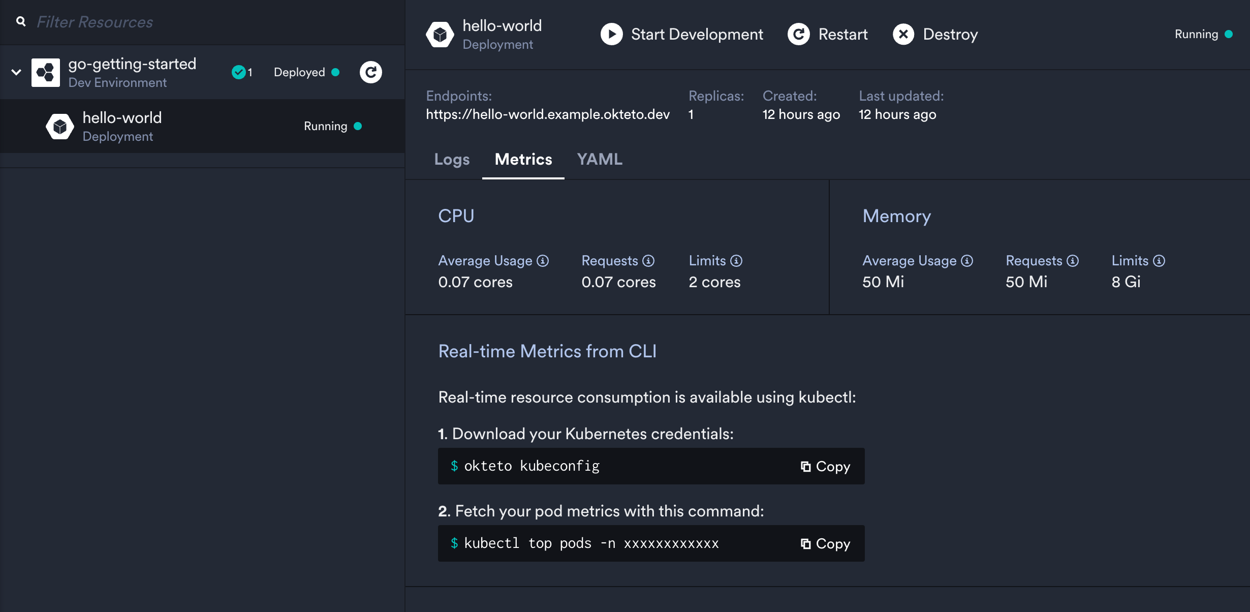The width and height of the screenshot is (1250, 612).
Task: Open the YAML tab
Action: [x=600, y=159]
